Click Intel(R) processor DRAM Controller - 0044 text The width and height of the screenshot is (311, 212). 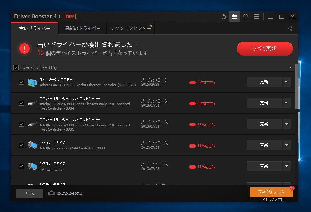(72, 148)
